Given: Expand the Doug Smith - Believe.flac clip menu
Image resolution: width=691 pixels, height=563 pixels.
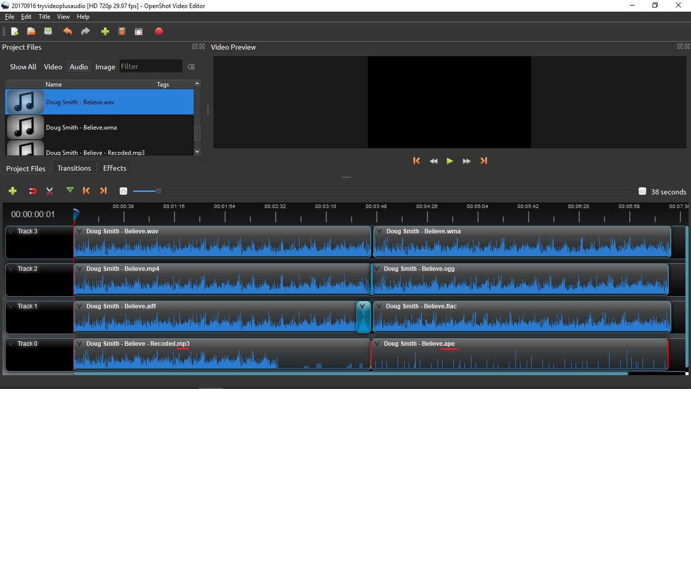Looking at the screenshot, I should 378,306.
